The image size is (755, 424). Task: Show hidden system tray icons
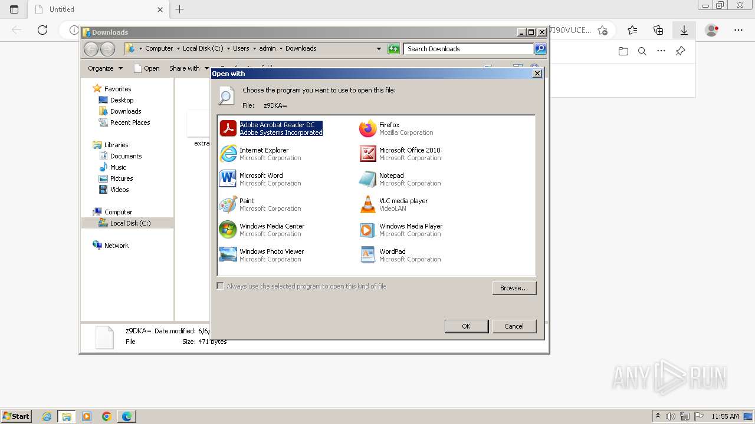point(658,416)
